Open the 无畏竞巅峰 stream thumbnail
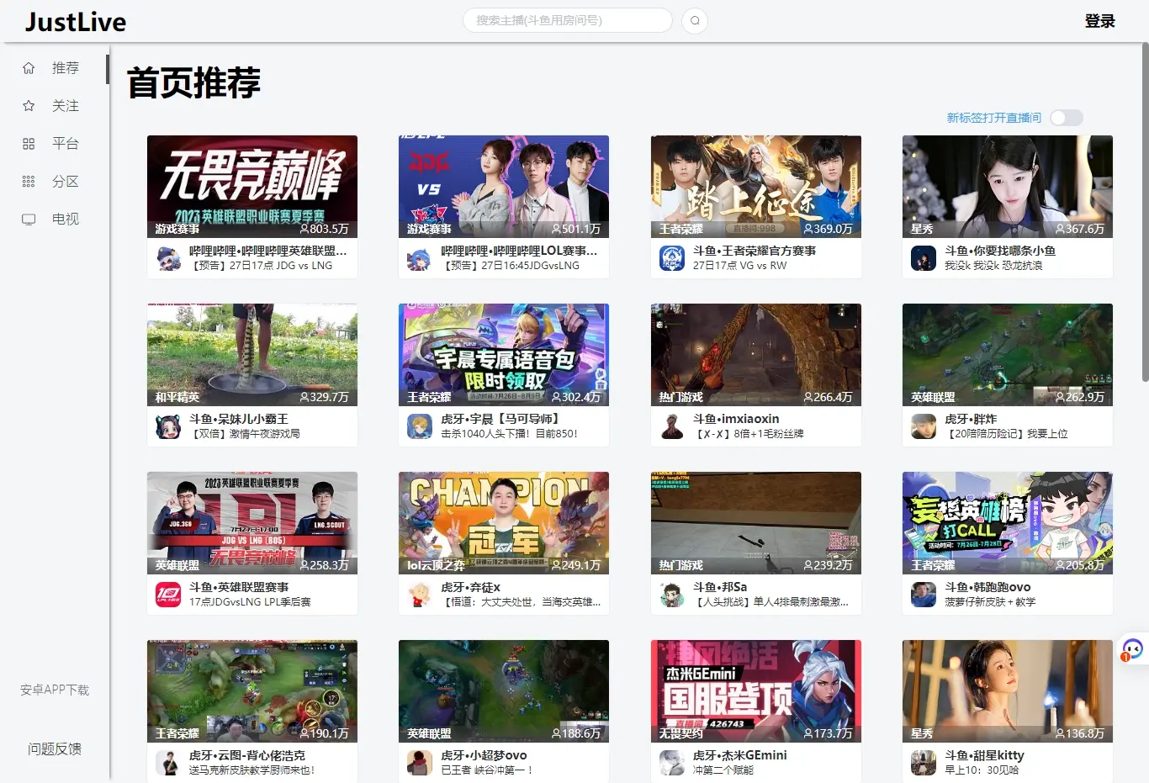 [x=252, y=185]
